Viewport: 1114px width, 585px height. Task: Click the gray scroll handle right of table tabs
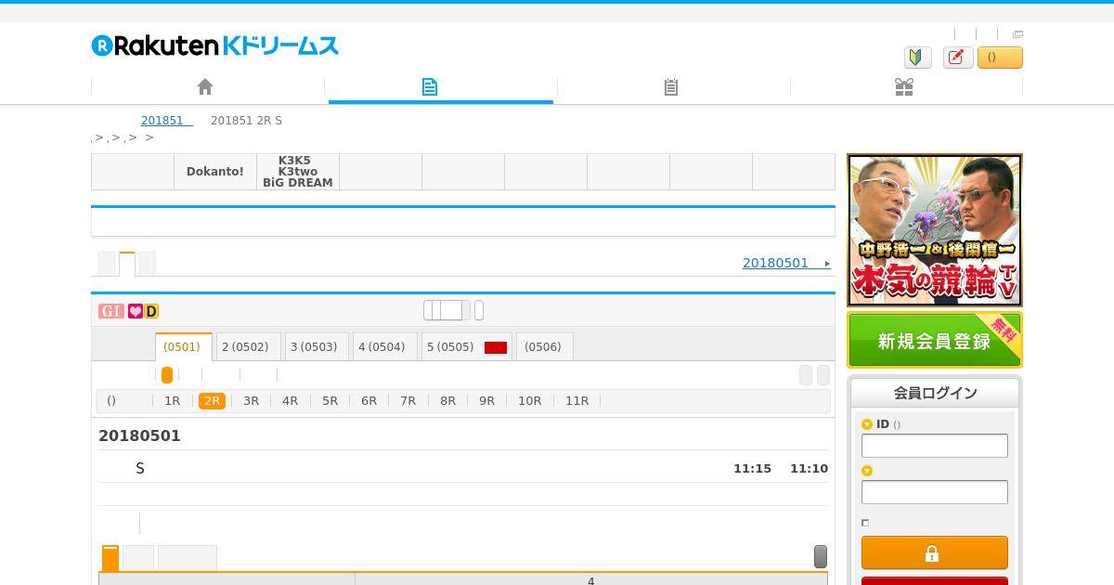pos(821,556)
